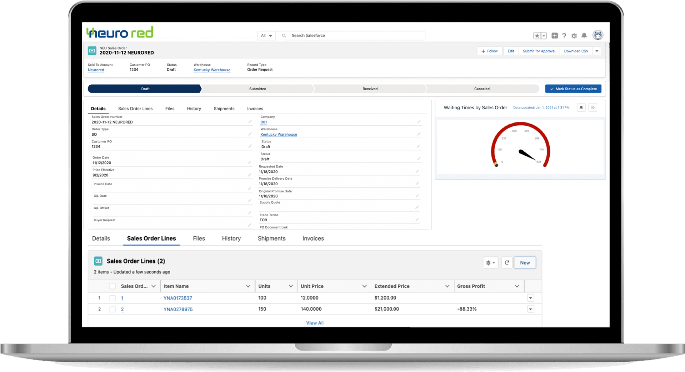Image resolution: width=685 pixels, height=372 pixels.
Task: Click the Sales Order Lines list icon
Action: pyautogui.click(x=98, y=261)
